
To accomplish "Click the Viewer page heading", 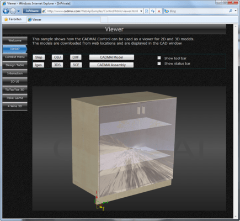I will [114, 29].
